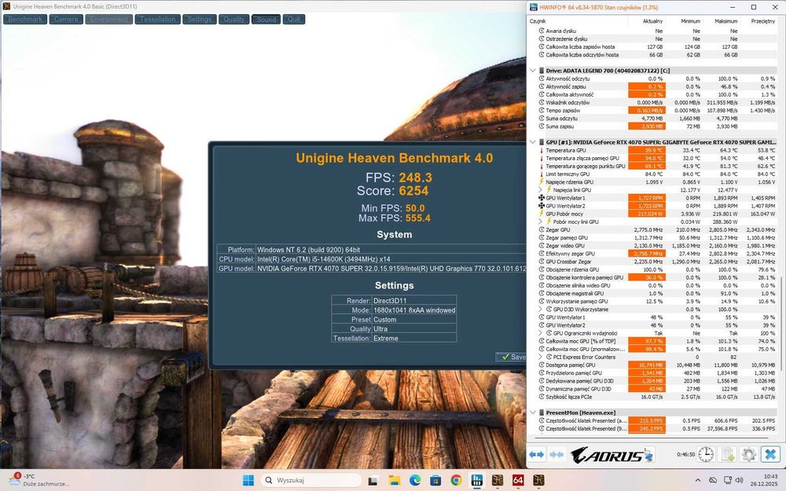Open the Quality menu in Heaven
786x491 pixels.
click(233, 20)
